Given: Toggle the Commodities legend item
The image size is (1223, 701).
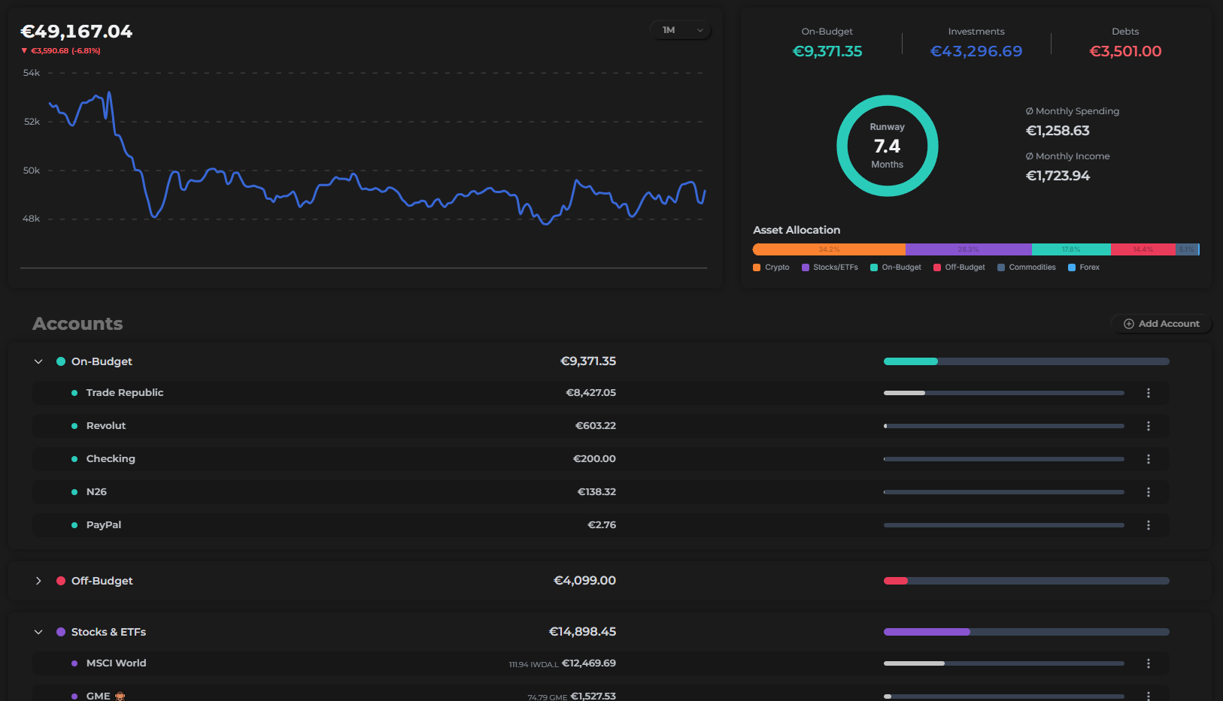Looking at the screenshot, I should point(1026,267).
